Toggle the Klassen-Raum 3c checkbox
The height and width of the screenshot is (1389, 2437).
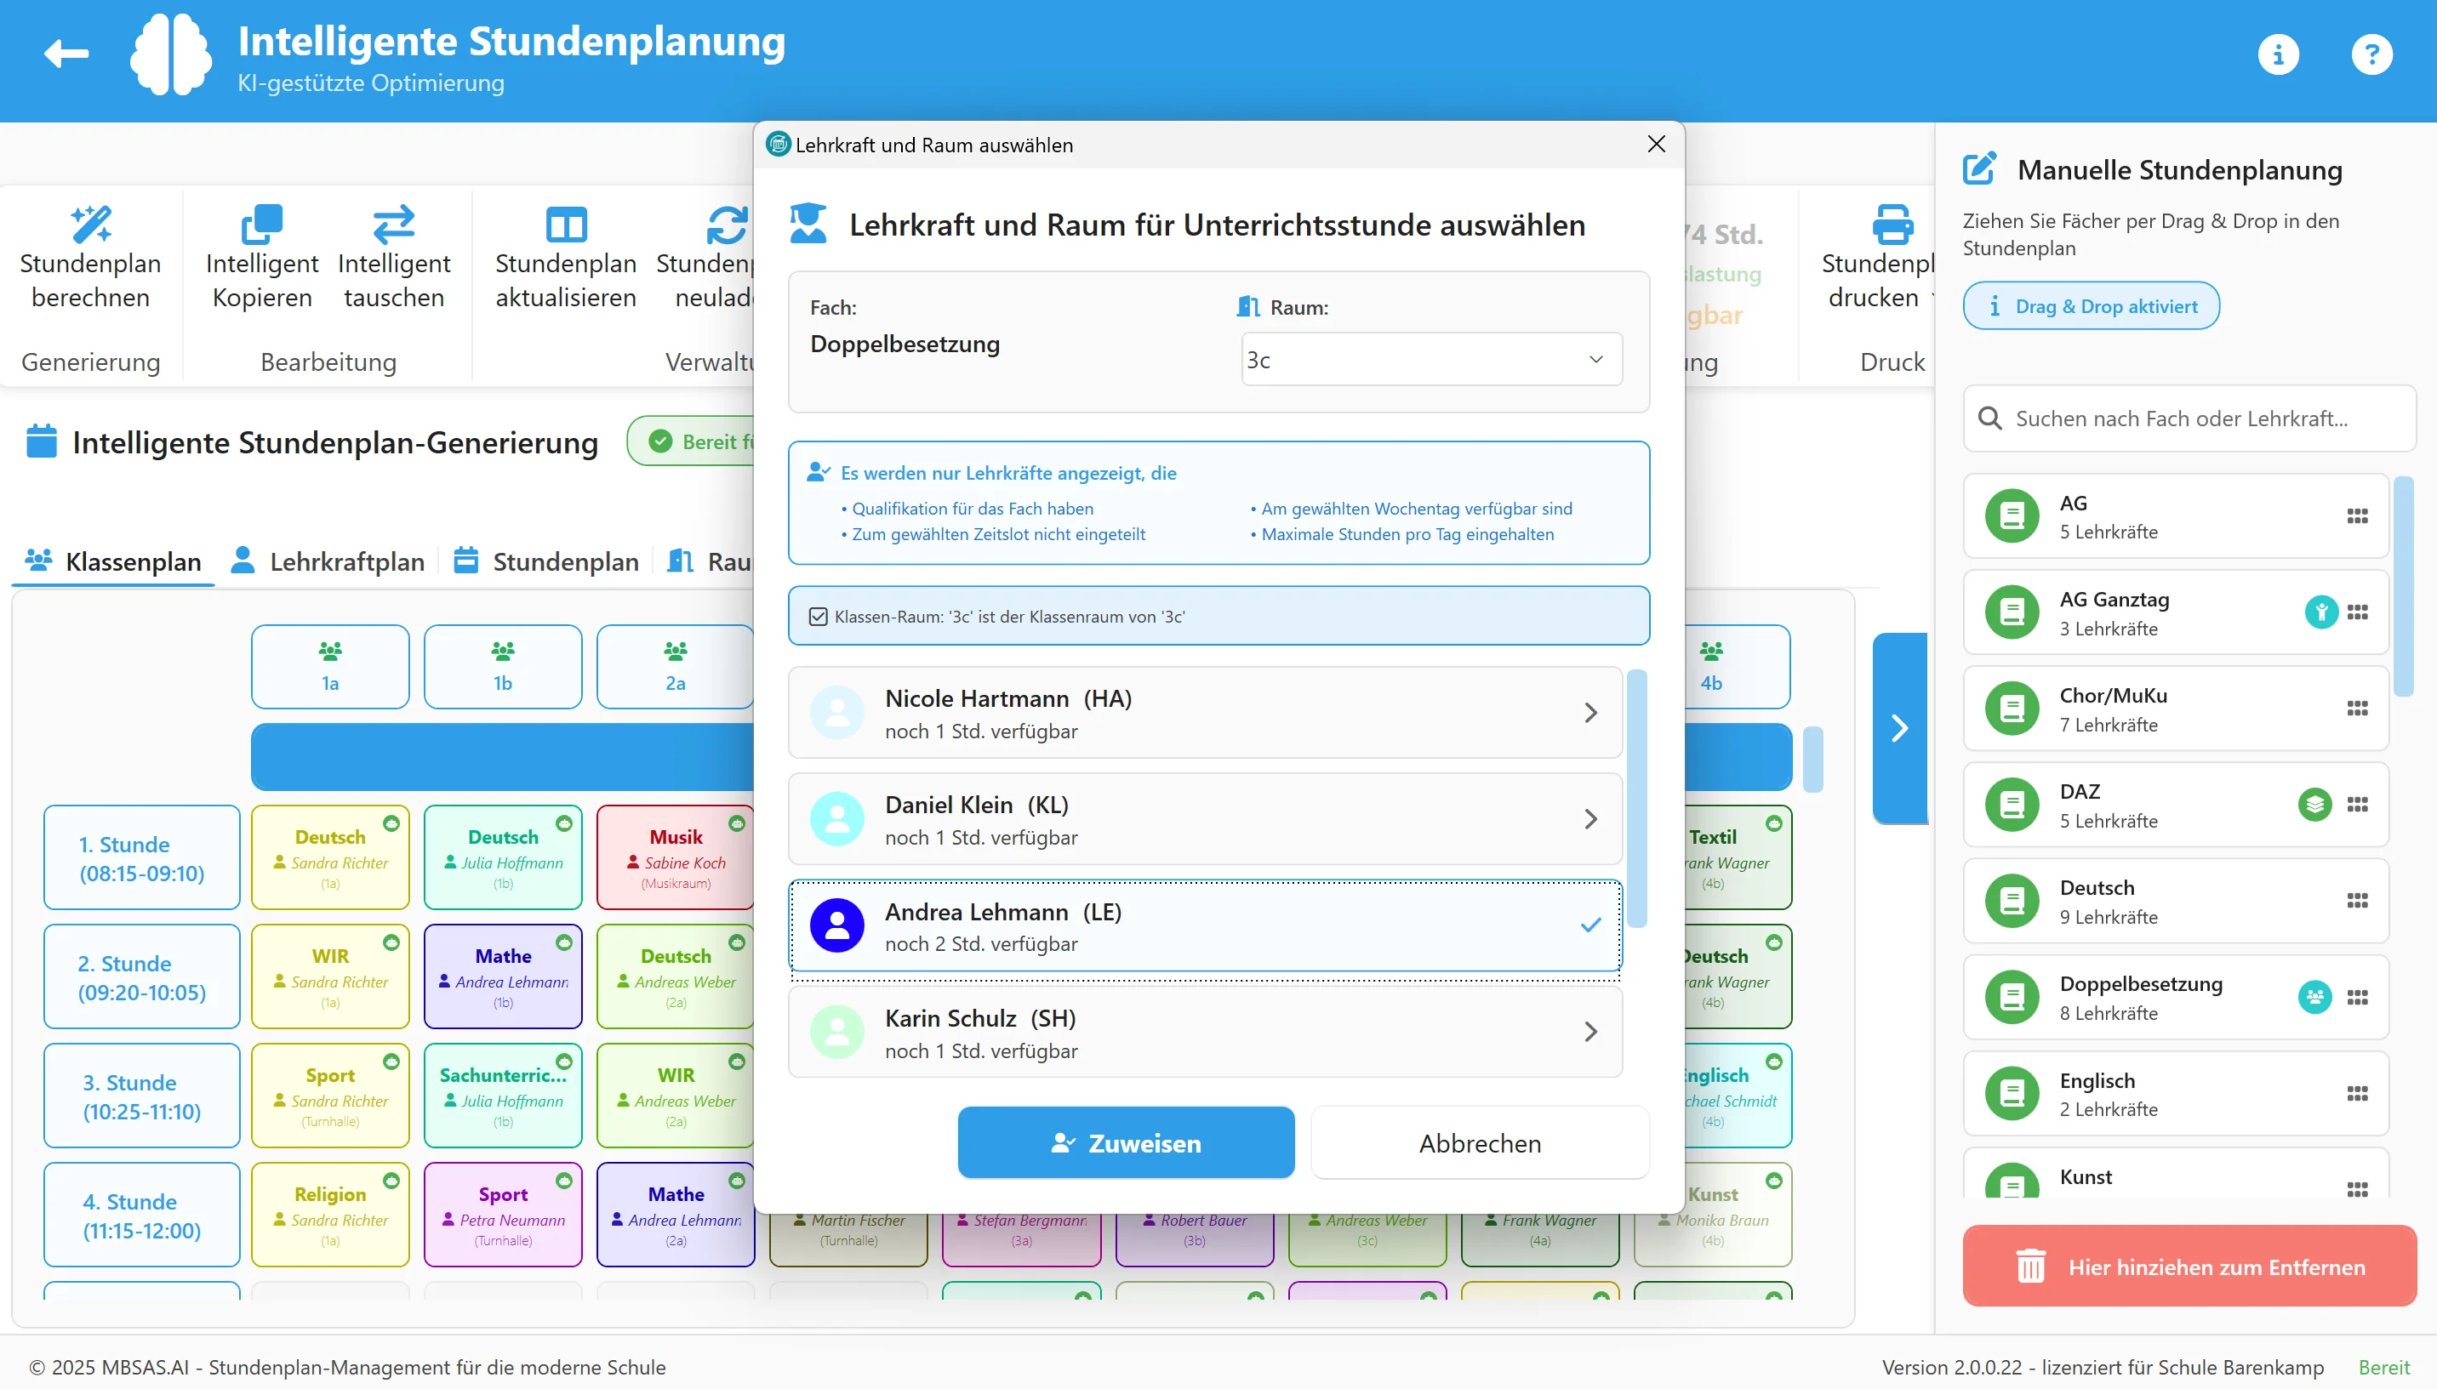tap(818, 617)
